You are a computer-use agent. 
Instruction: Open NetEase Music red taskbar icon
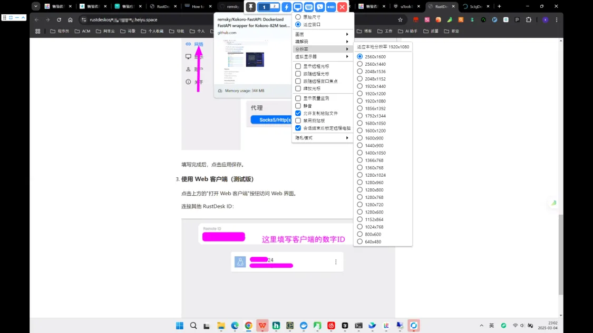pos(332,326)
